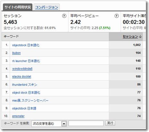Open keyword link objectdock 日本語
Image resolution: width=149 pixels, height=132 pixels.
(24, 108)
